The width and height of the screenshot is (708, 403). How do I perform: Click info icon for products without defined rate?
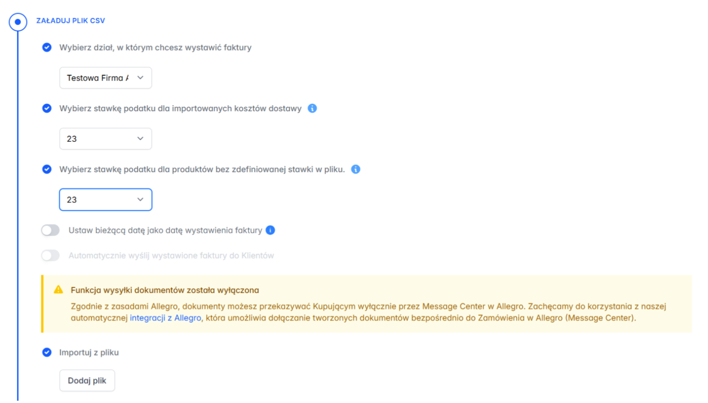click(356, 169)
